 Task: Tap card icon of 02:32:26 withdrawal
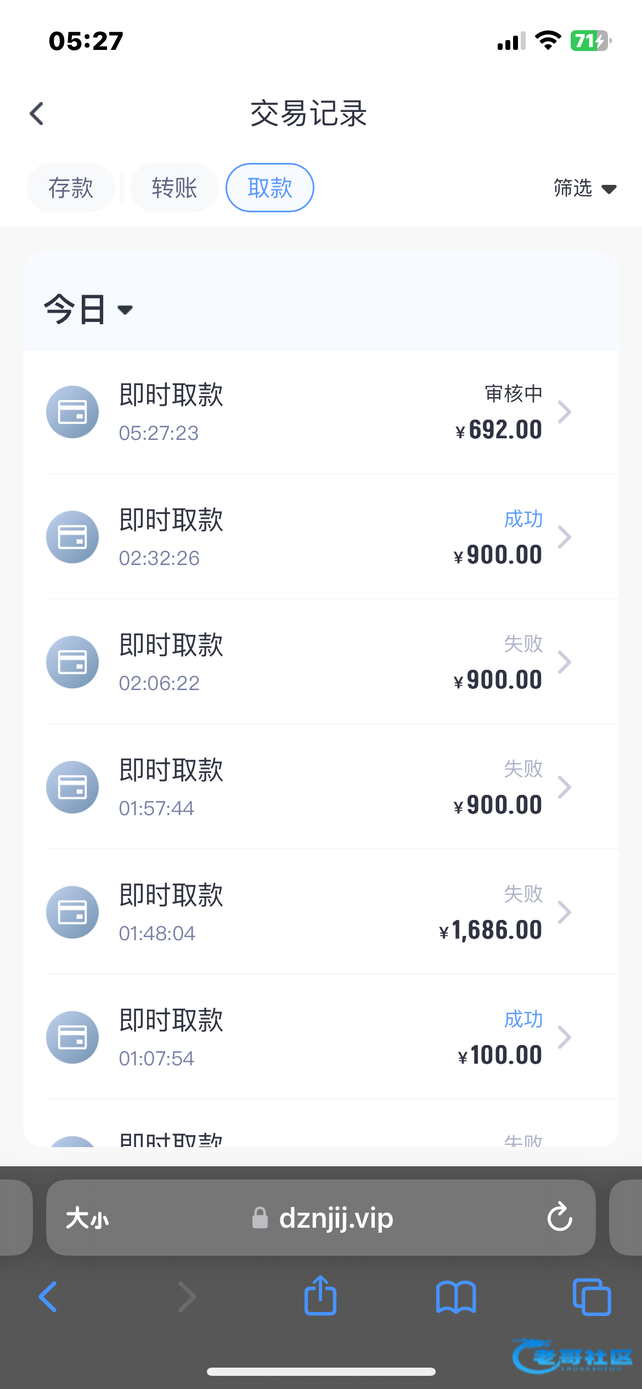72,537
